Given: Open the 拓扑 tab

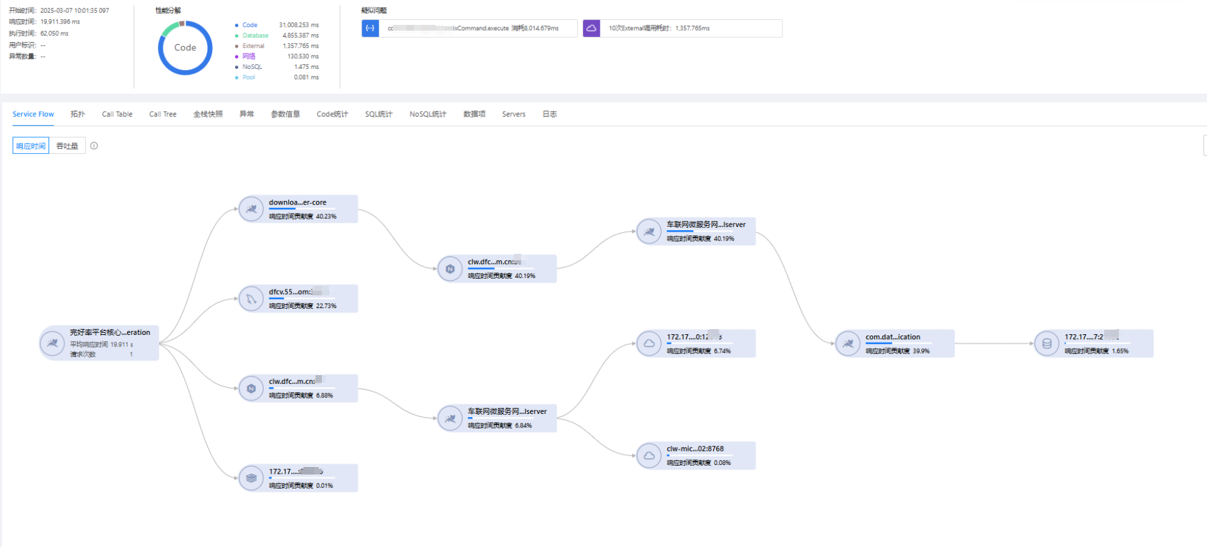Looking at the screenshot, I should (77, 114).
